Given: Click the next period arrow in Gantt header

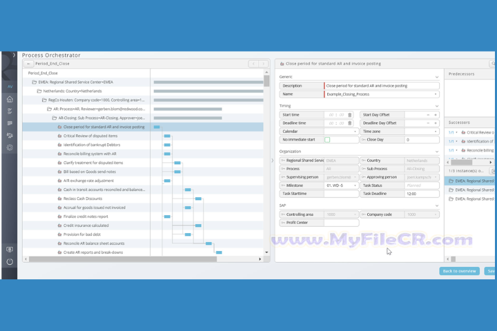Looking at the screenshot, I should tap(264, 63).
